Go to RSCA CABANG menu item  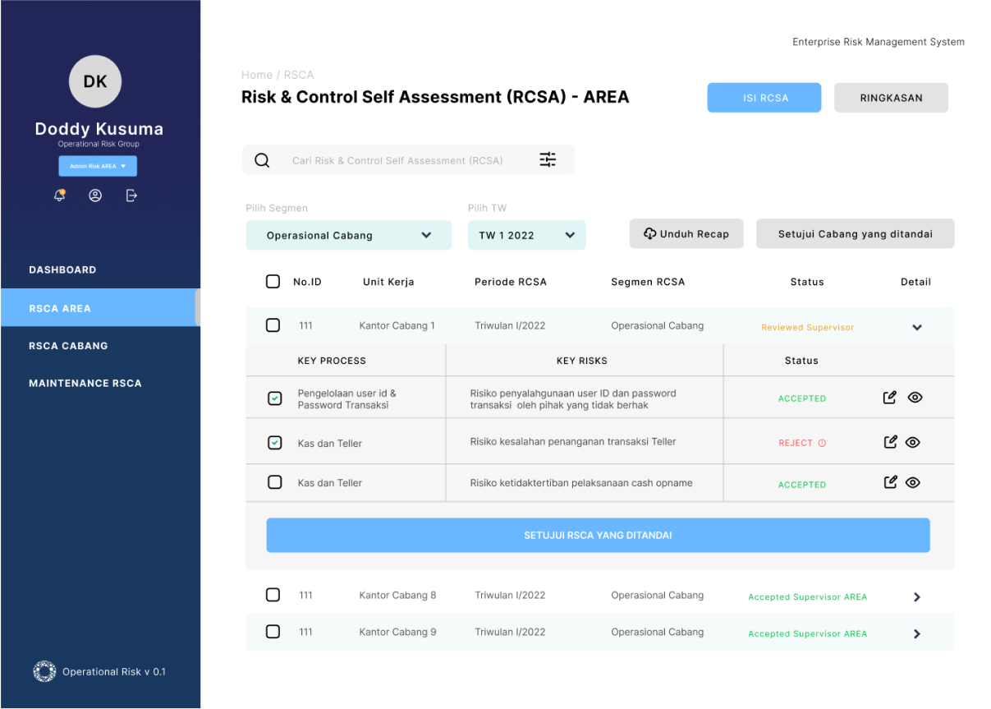pyautogui.click(x=68, y=346)
